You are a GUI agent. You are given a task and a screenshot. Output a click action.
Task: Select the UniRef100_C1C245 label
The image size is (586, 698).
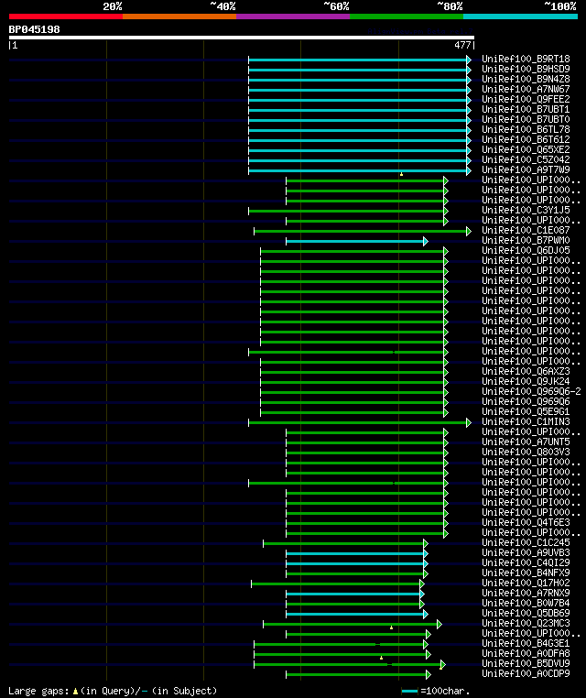tap(526, 542)
